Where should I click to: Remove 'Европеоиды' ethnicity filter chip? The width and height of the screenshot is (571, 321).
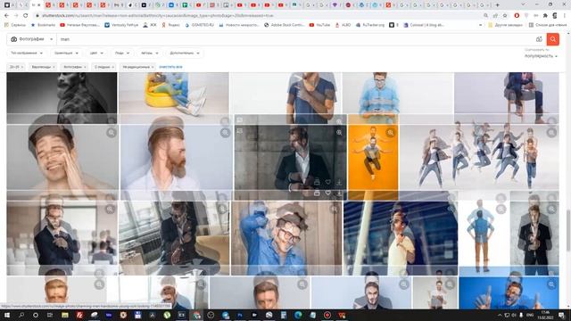click(x=54, y=67)
